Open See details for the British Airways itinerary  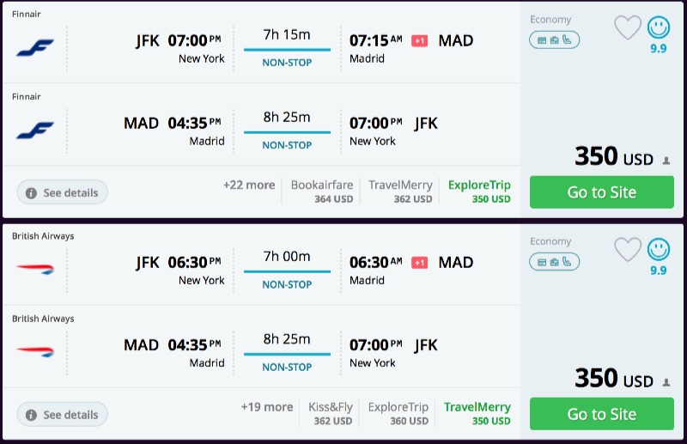click(62, 415)
